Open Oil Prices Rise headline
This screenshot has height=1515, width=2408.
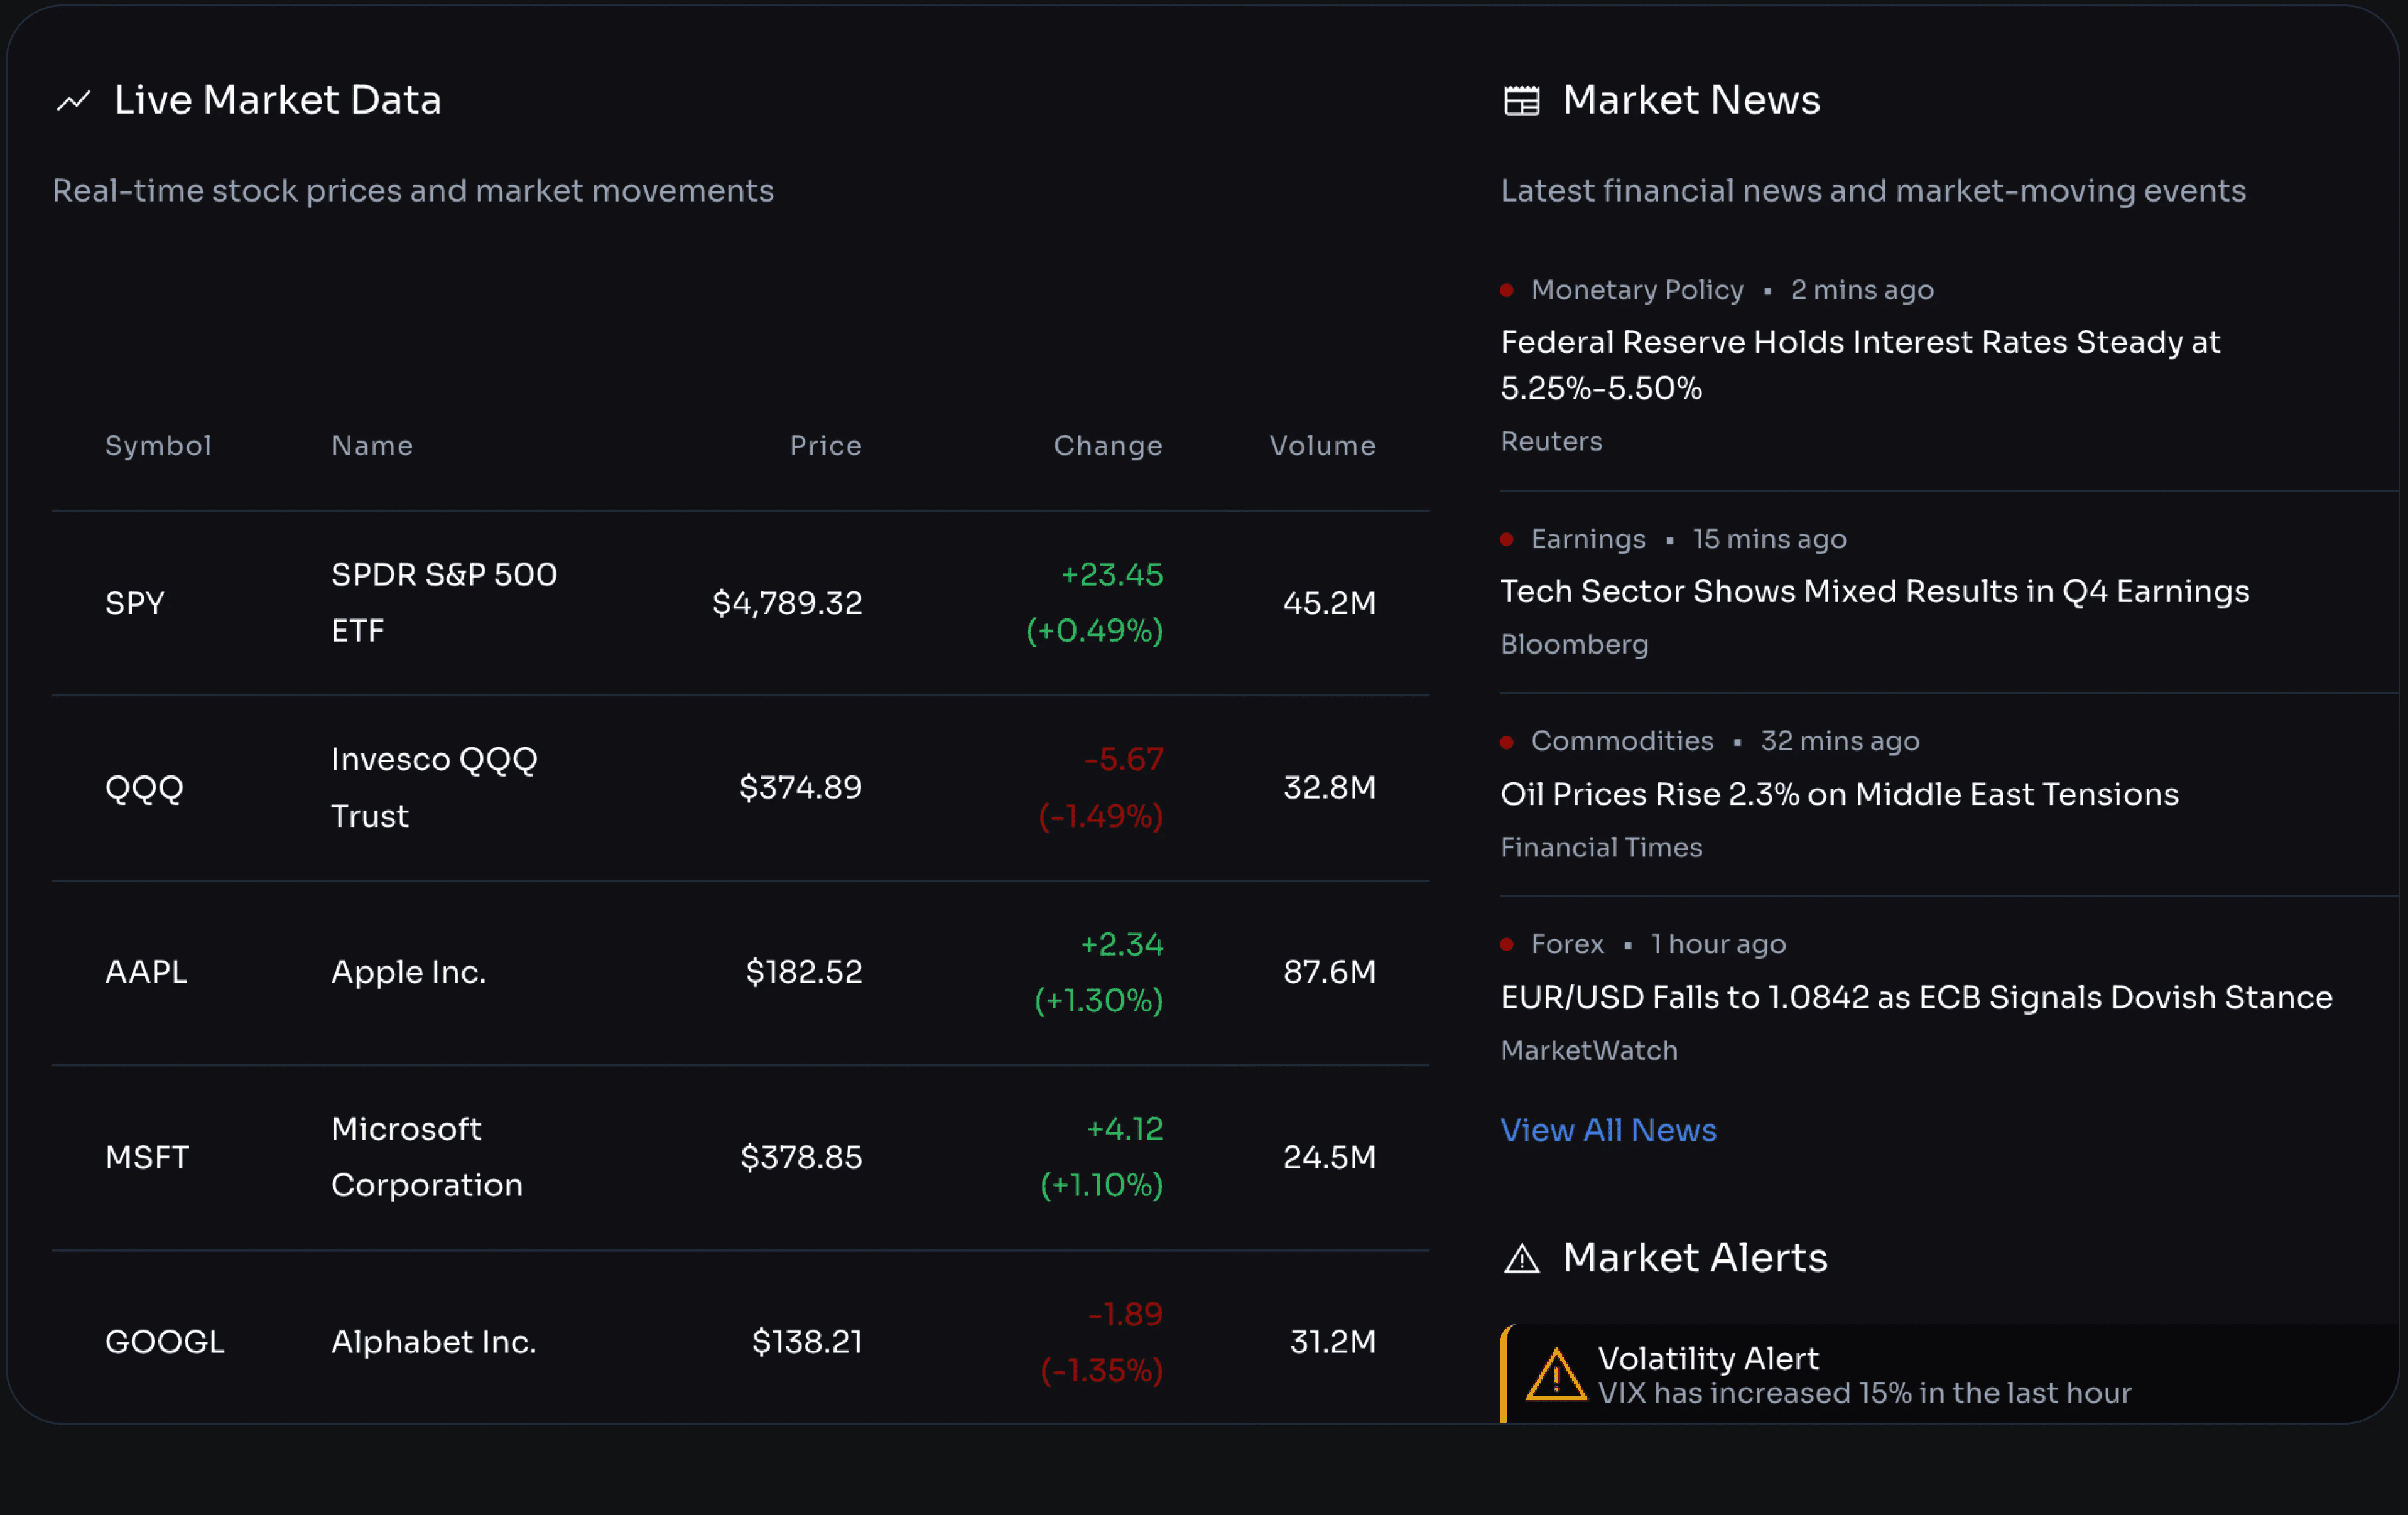coord(1838,794)
